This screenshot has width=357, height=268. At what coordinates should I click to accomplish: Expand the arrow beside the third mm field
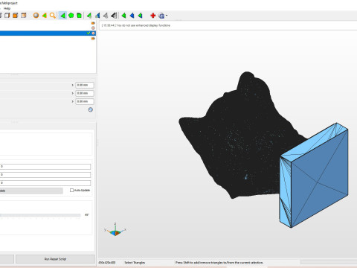pos(73,101)
